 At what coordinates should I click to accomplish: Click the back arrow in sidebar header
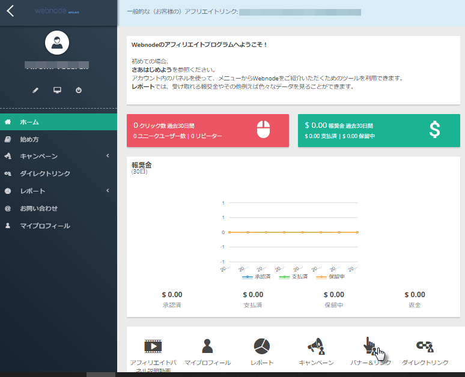(x=10, y=11)
